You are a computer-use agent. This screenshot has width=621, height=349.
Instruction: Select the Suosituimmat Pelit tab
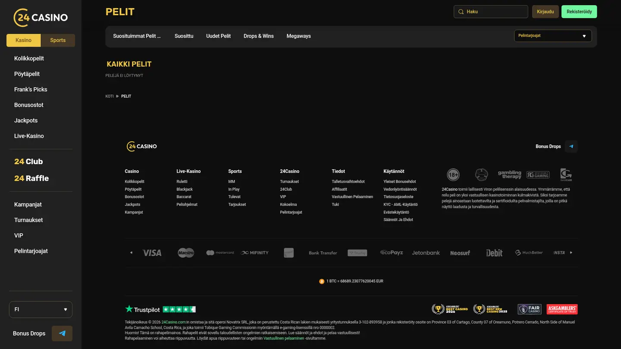point(137,36)
